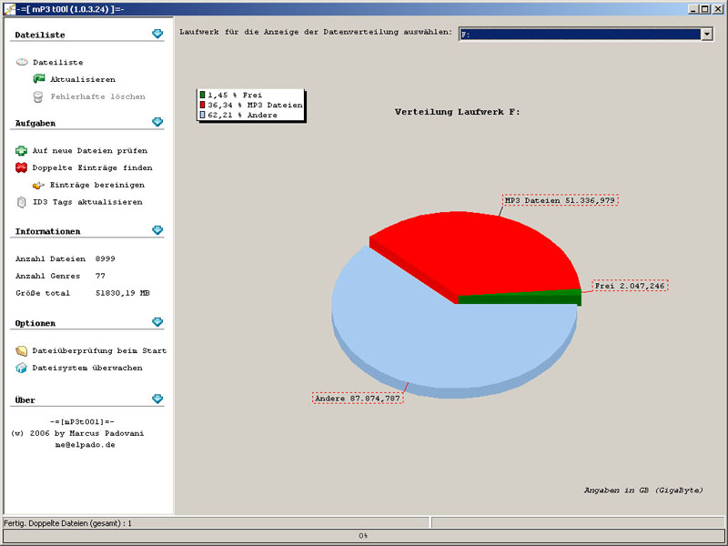Click the Dateisystem überwachen box icon
This screenshot has height=546, width=728.
[x=21, y=368]
